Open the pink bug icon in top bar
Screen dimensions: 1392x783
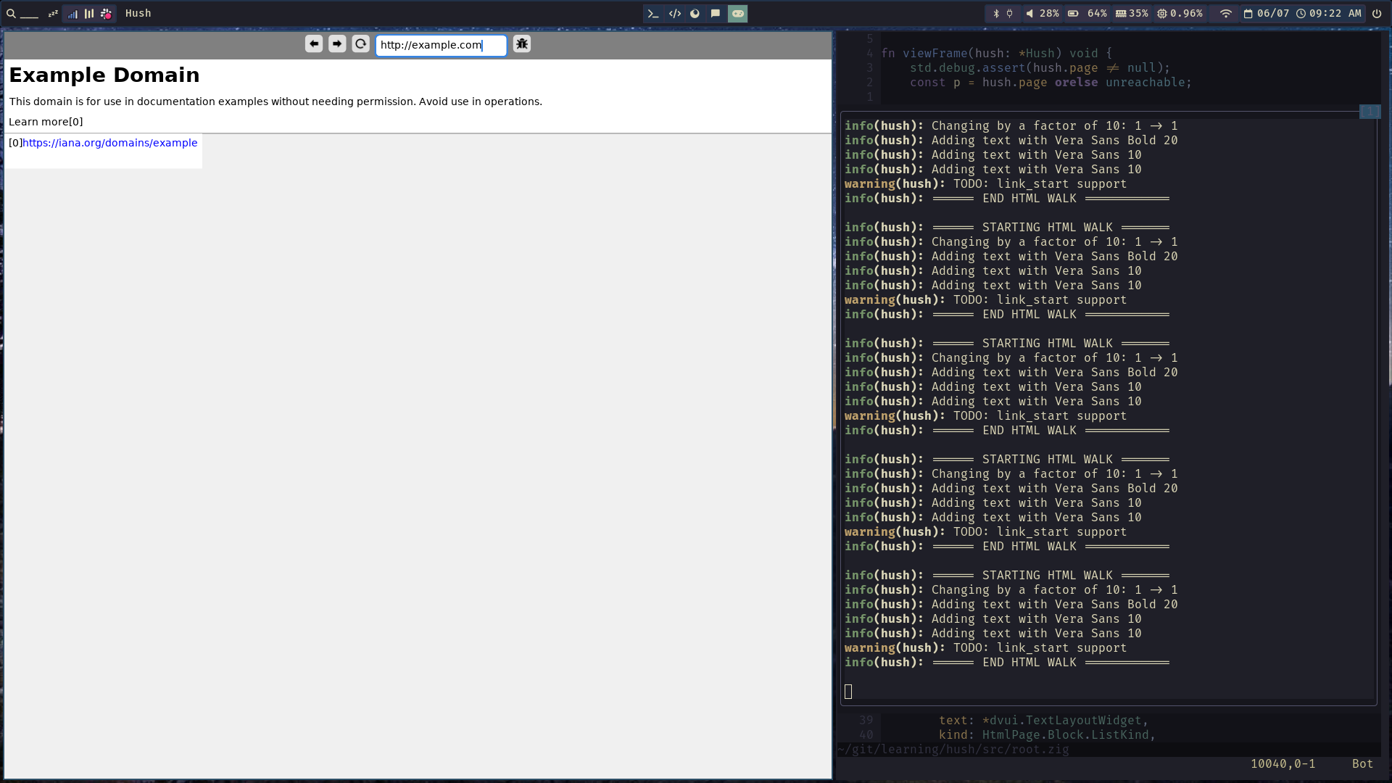tap(107, 14)
